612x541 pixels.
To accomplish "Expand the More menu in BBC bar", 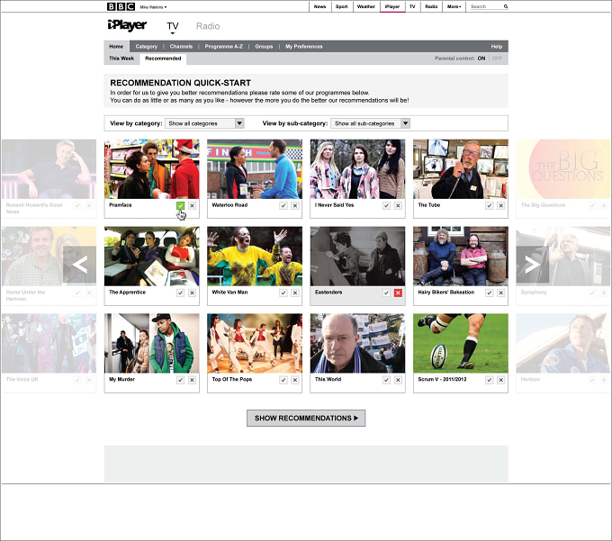I will click(454, 6).
